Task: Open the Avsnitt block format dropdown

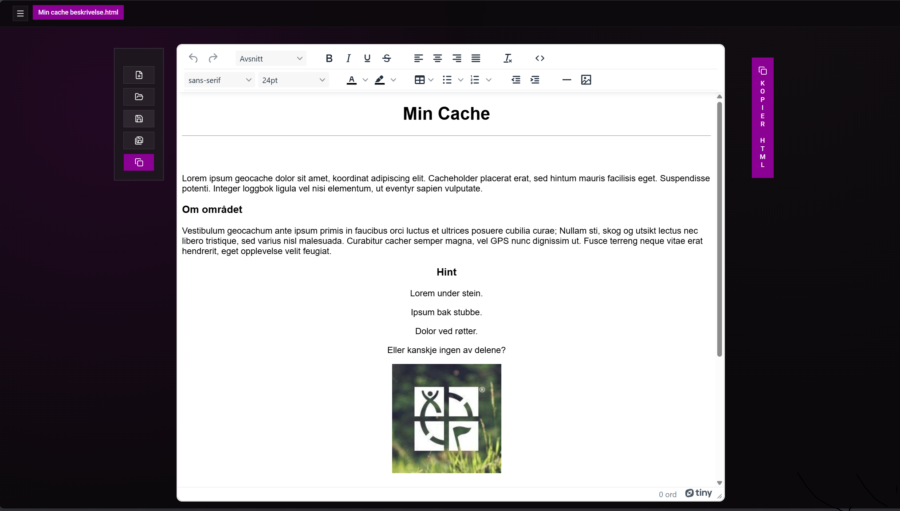Action: pyautogui.click(x=271, y=59)
